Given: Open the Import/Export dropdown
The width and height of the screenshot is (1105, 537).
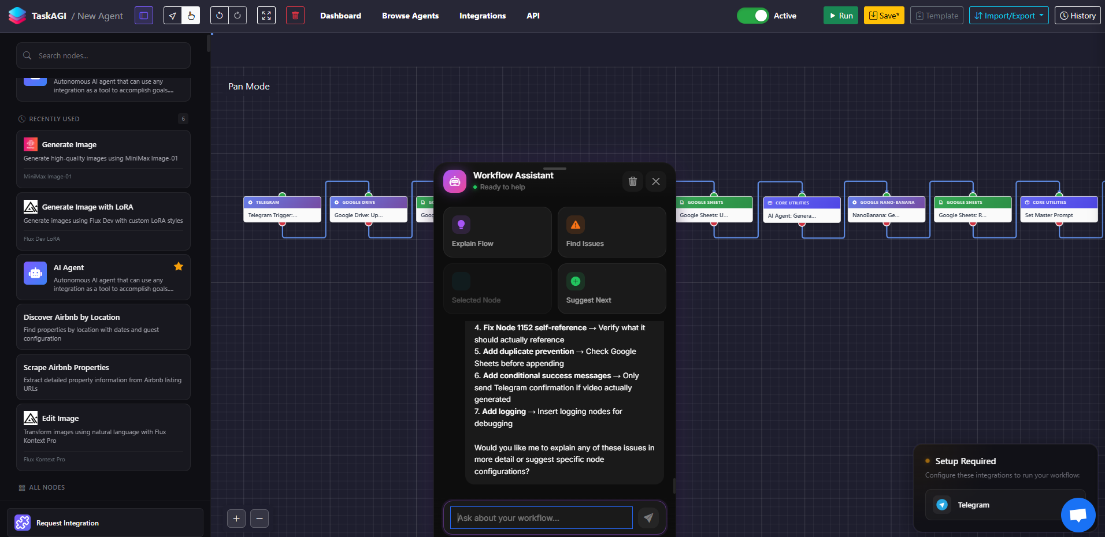Looking at the screenshot, I should 1008,16.
